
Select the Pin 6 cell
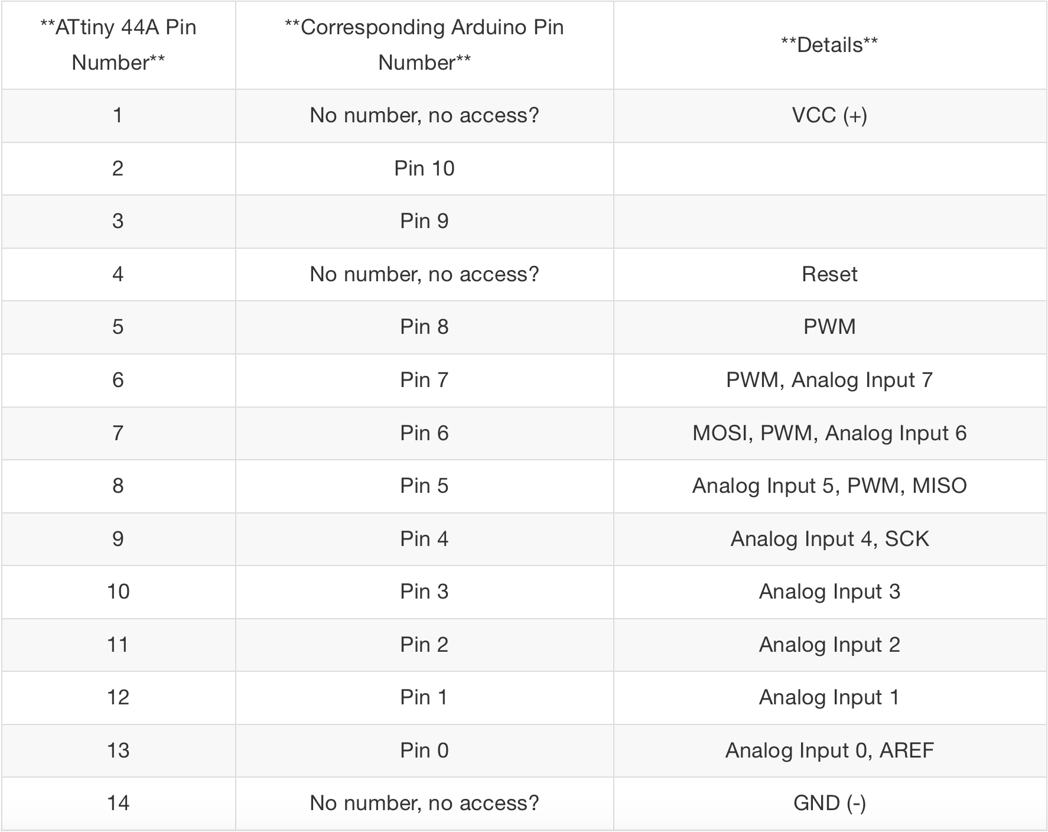[x=424, y=433]
